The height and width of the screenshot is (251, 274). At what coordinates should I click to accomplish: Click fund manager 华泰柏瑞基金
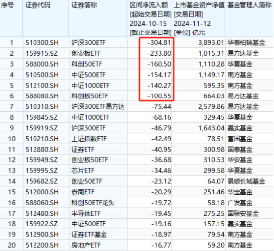246,43
